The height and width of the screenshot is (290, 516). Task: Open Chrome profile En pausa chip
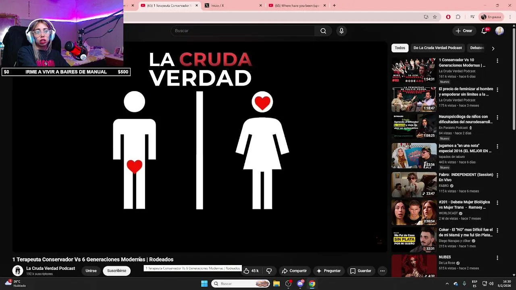click(491, 17)
